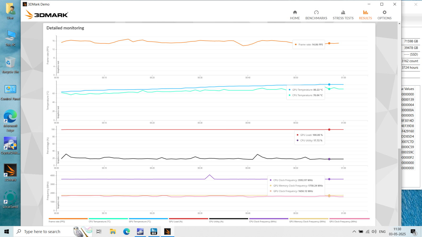Toggle the CPU Clock Frequency legend entry
This screenshot has width=422, height=237.
(268, 220)
